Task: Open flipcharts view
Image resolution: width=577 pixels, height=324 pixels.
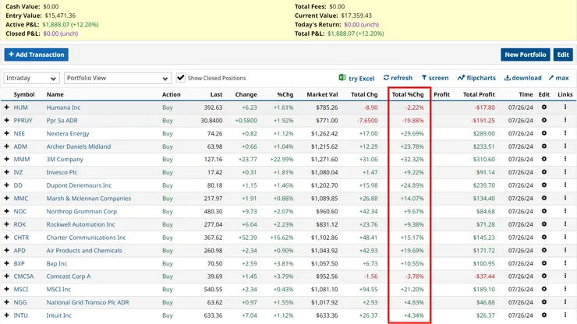Action: coord(462,78)
